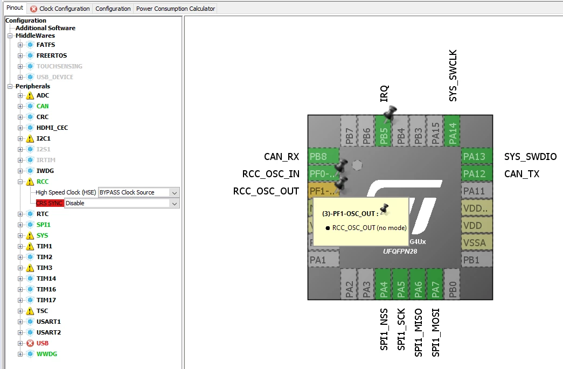Click the ADC warning icon

click(30, 95)
